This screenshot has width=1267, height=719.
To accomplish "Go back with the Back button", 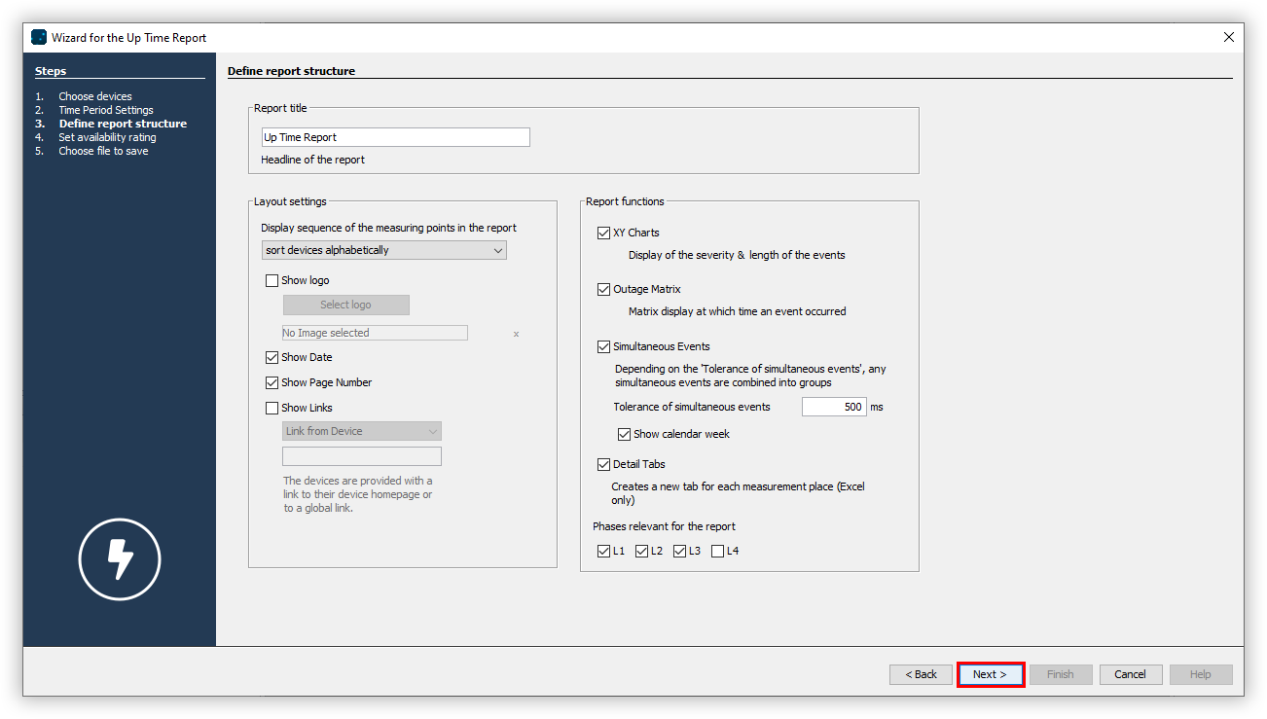I will click(921, 674).
